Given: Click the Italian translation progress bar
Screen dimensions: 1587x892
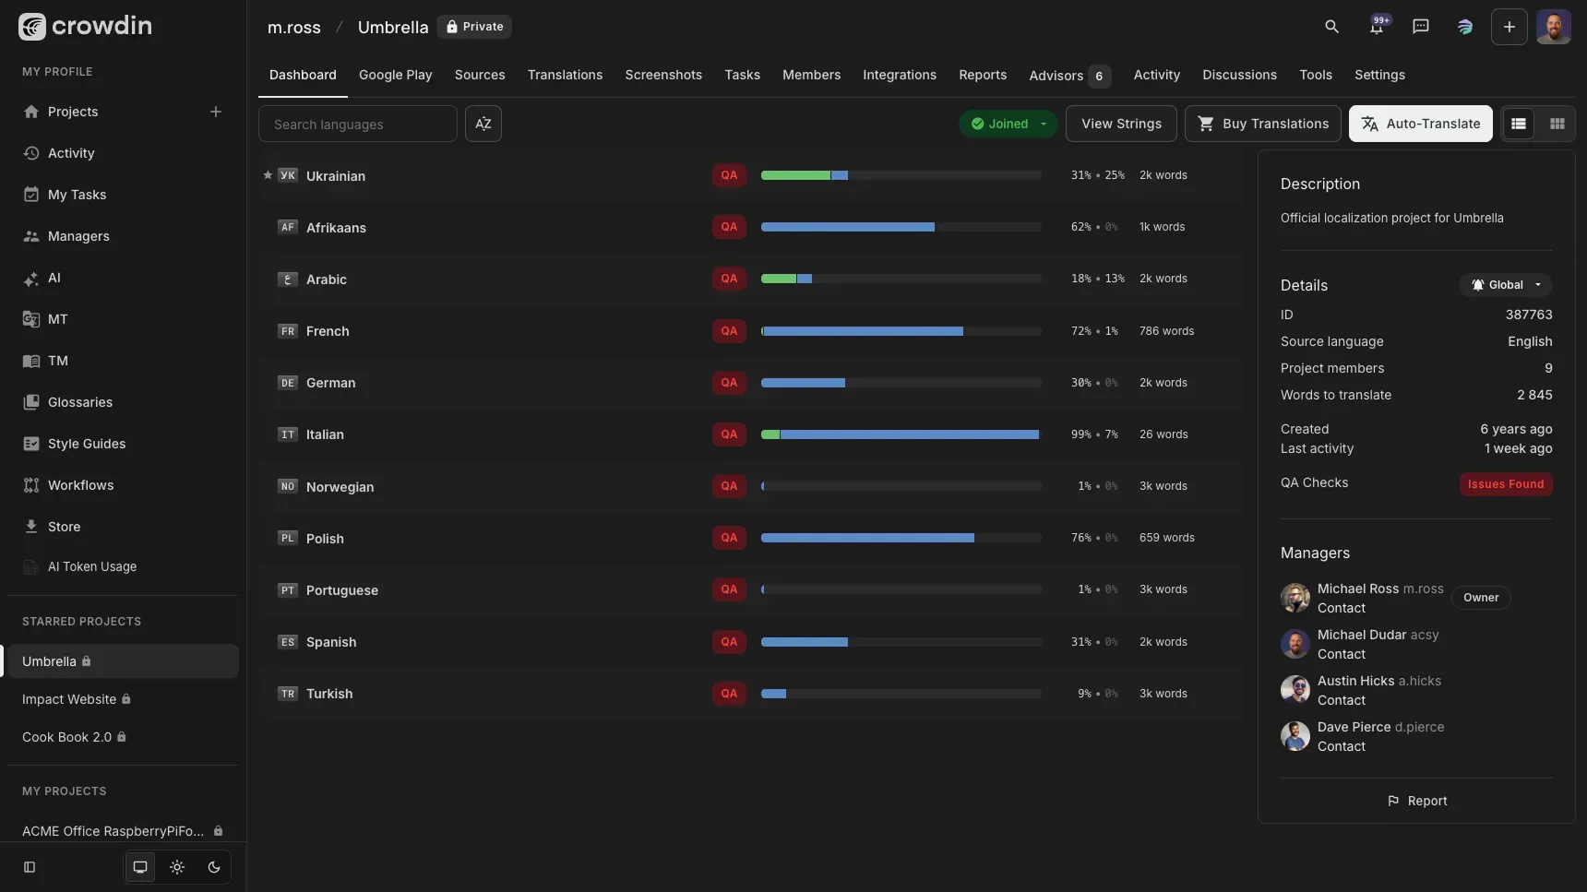Looking at the screenshot, I should point(901,434).
